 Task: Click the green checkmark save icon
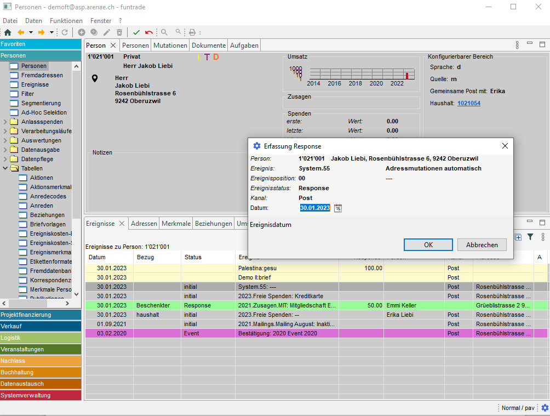(136, 32)
